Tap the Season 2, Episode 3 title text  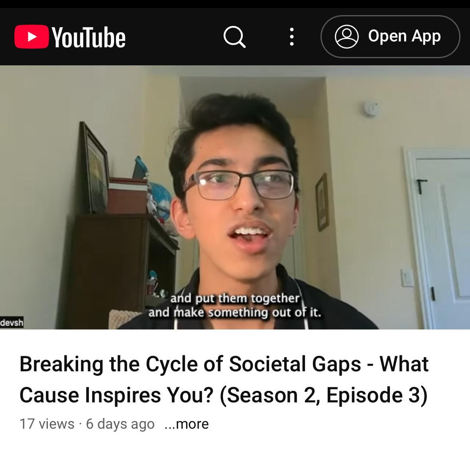click(323, 395)
